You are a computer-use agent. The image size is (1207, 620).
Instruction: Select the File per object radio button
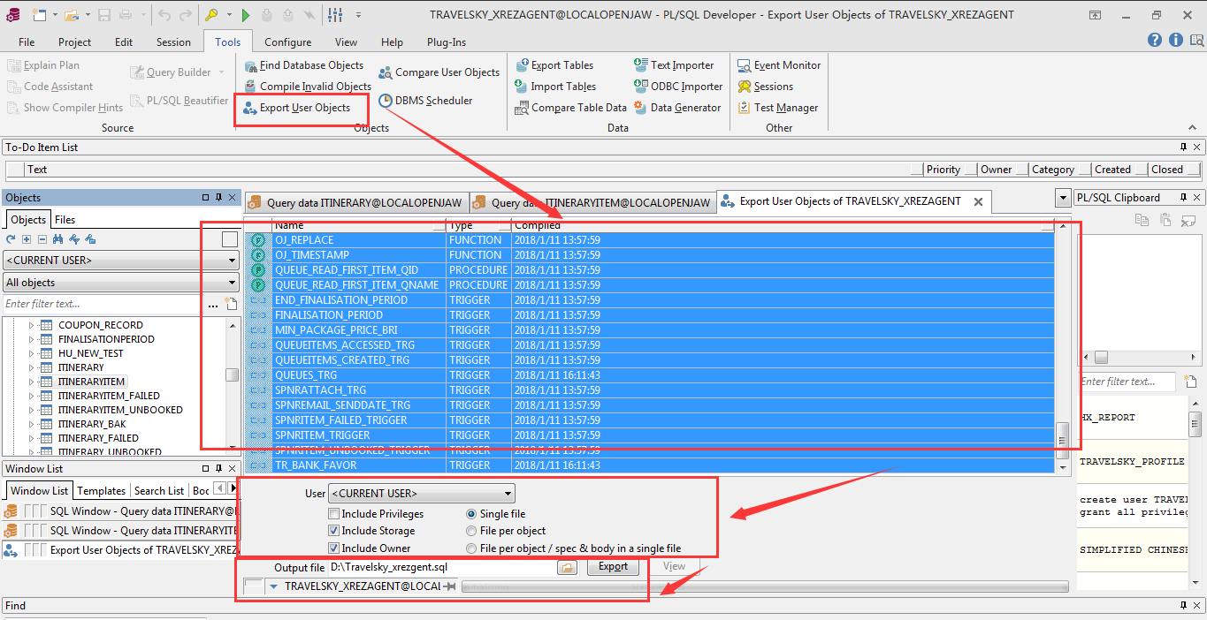click(x=471, y=531)
